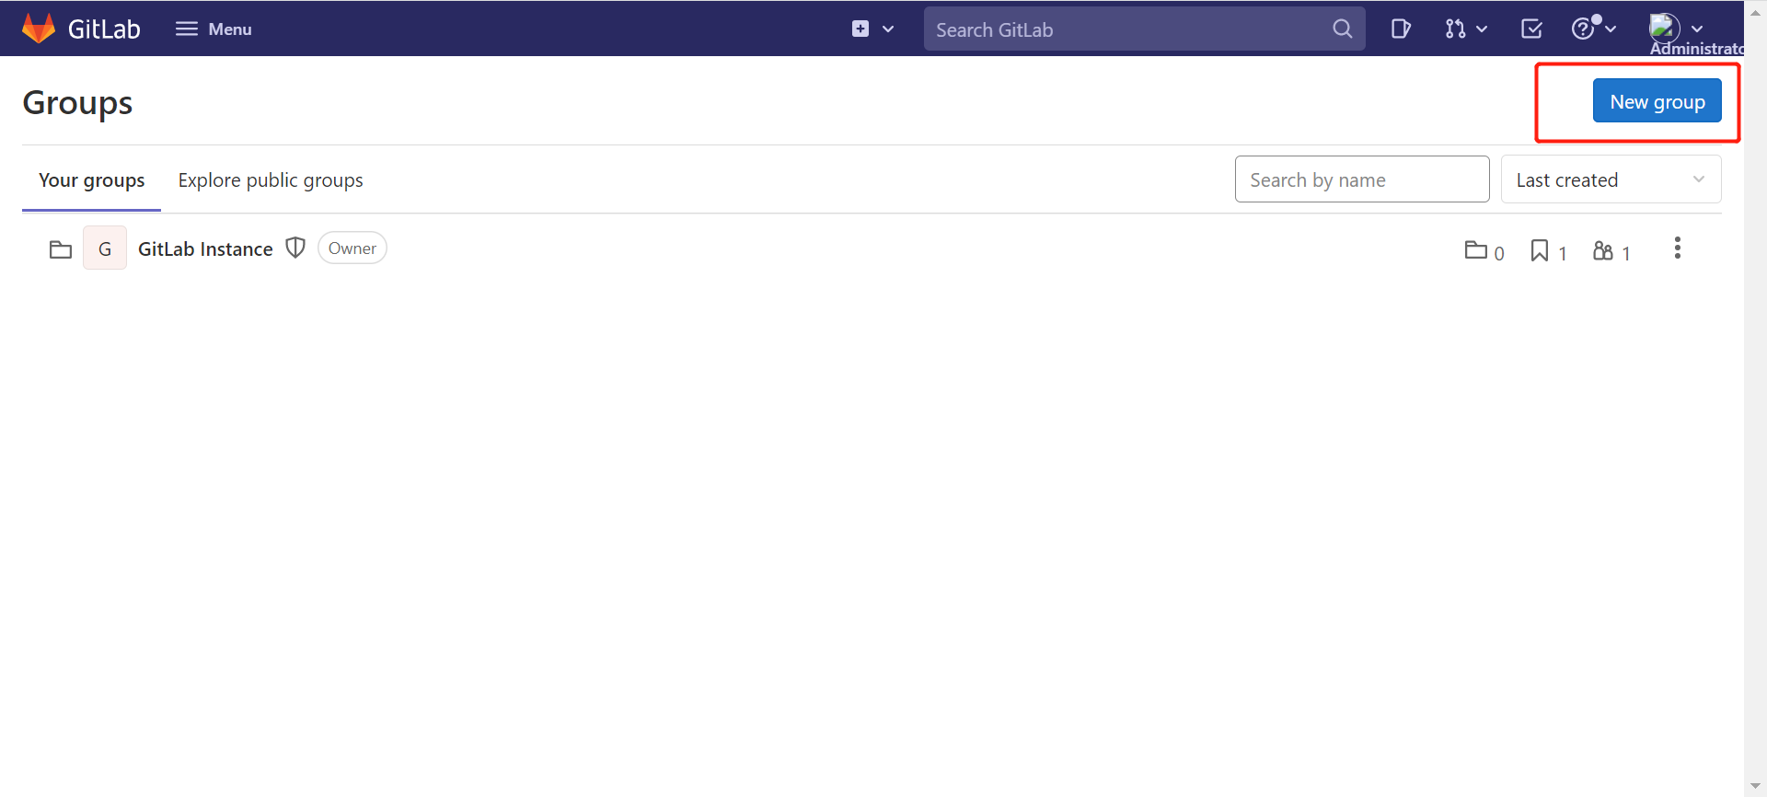Click the scrollbar down arrow
Screen dimensions: 1767x797
(1756, 786)
